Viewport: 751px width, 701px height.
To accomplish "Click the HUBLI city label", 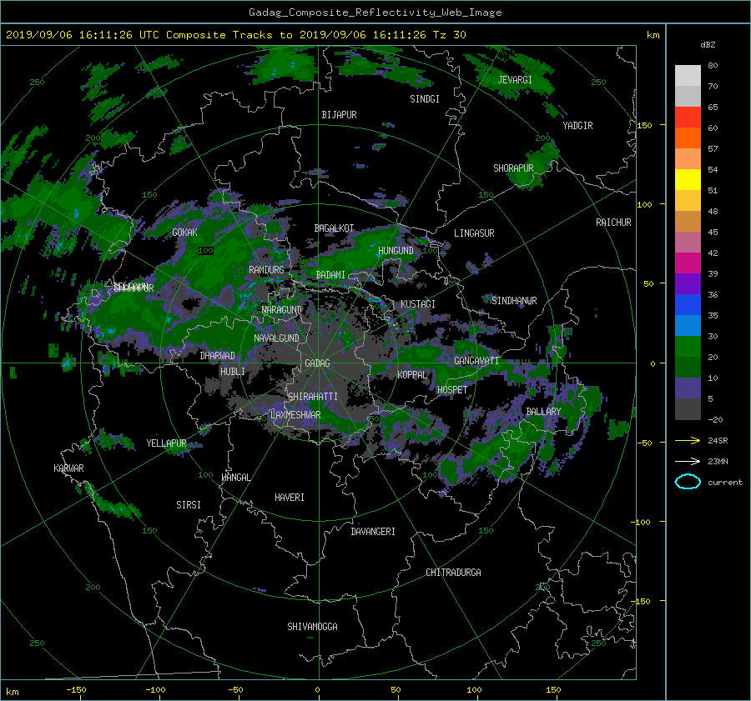I will pos(233,372).
